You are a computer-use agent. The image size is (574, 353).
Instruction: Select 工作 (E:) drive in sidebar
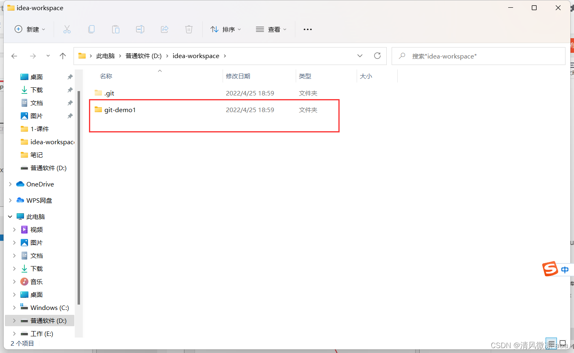point(41,334)
